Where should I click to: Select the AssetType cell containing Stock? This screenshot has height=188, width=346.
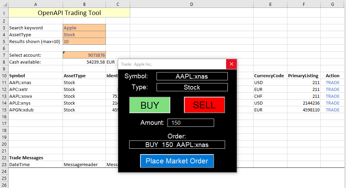click(x=84, y=35)
